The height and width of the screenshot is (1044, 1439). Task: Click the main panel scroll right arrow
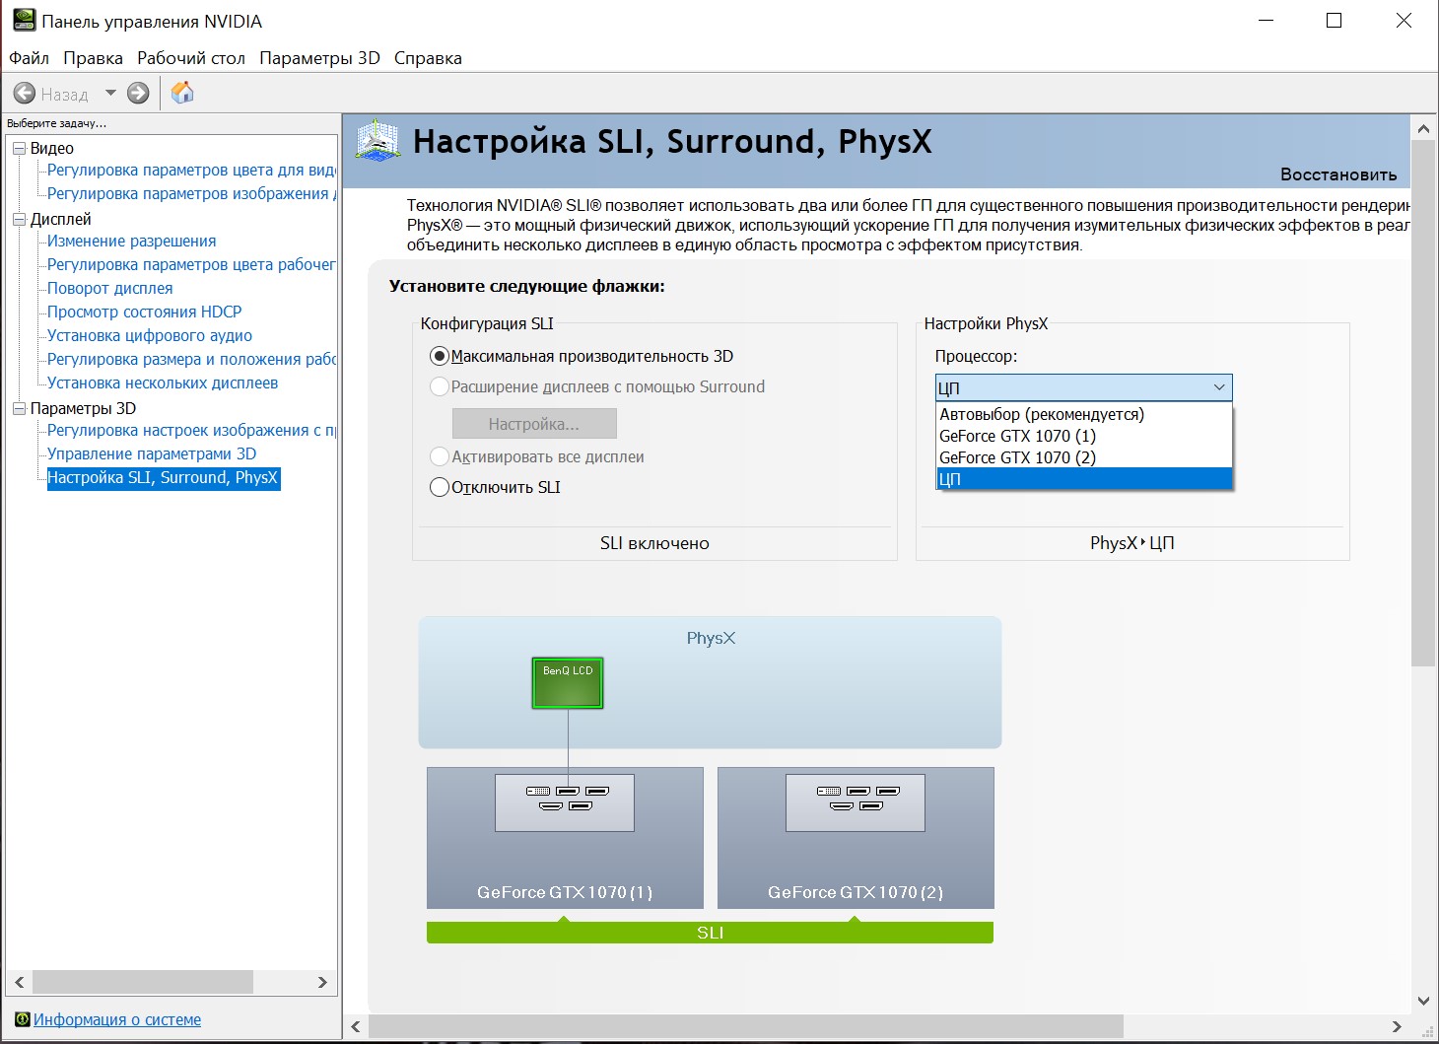coord(1397,1026)
